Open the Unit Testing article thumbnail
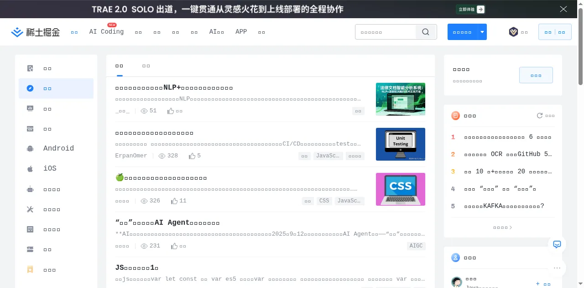The height and width of the screenshot is (288, 584). [400, 144]
